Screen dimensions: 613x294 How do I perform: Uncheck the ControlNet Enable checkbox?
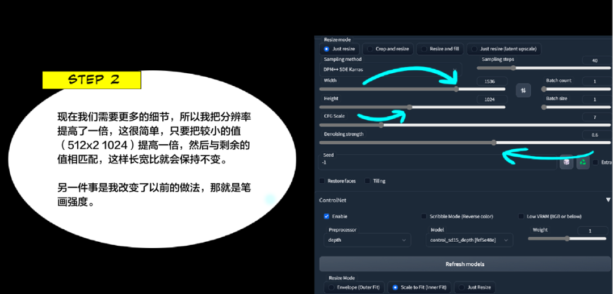point(326,216)
